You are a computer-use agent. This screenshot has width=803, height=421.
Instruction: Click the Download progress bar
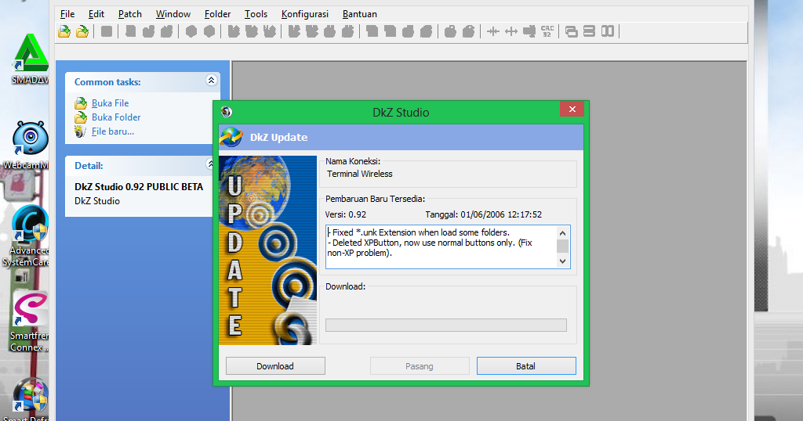tap(446, 325)
